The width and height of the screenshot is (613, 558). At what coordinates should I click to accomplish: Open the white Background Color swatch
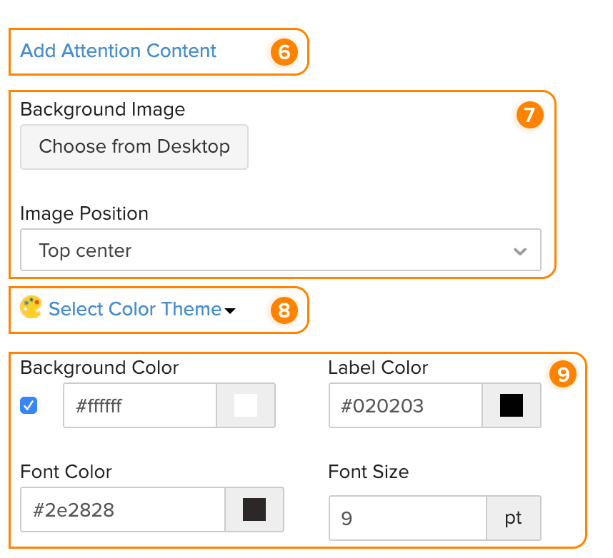pos(246,406)
